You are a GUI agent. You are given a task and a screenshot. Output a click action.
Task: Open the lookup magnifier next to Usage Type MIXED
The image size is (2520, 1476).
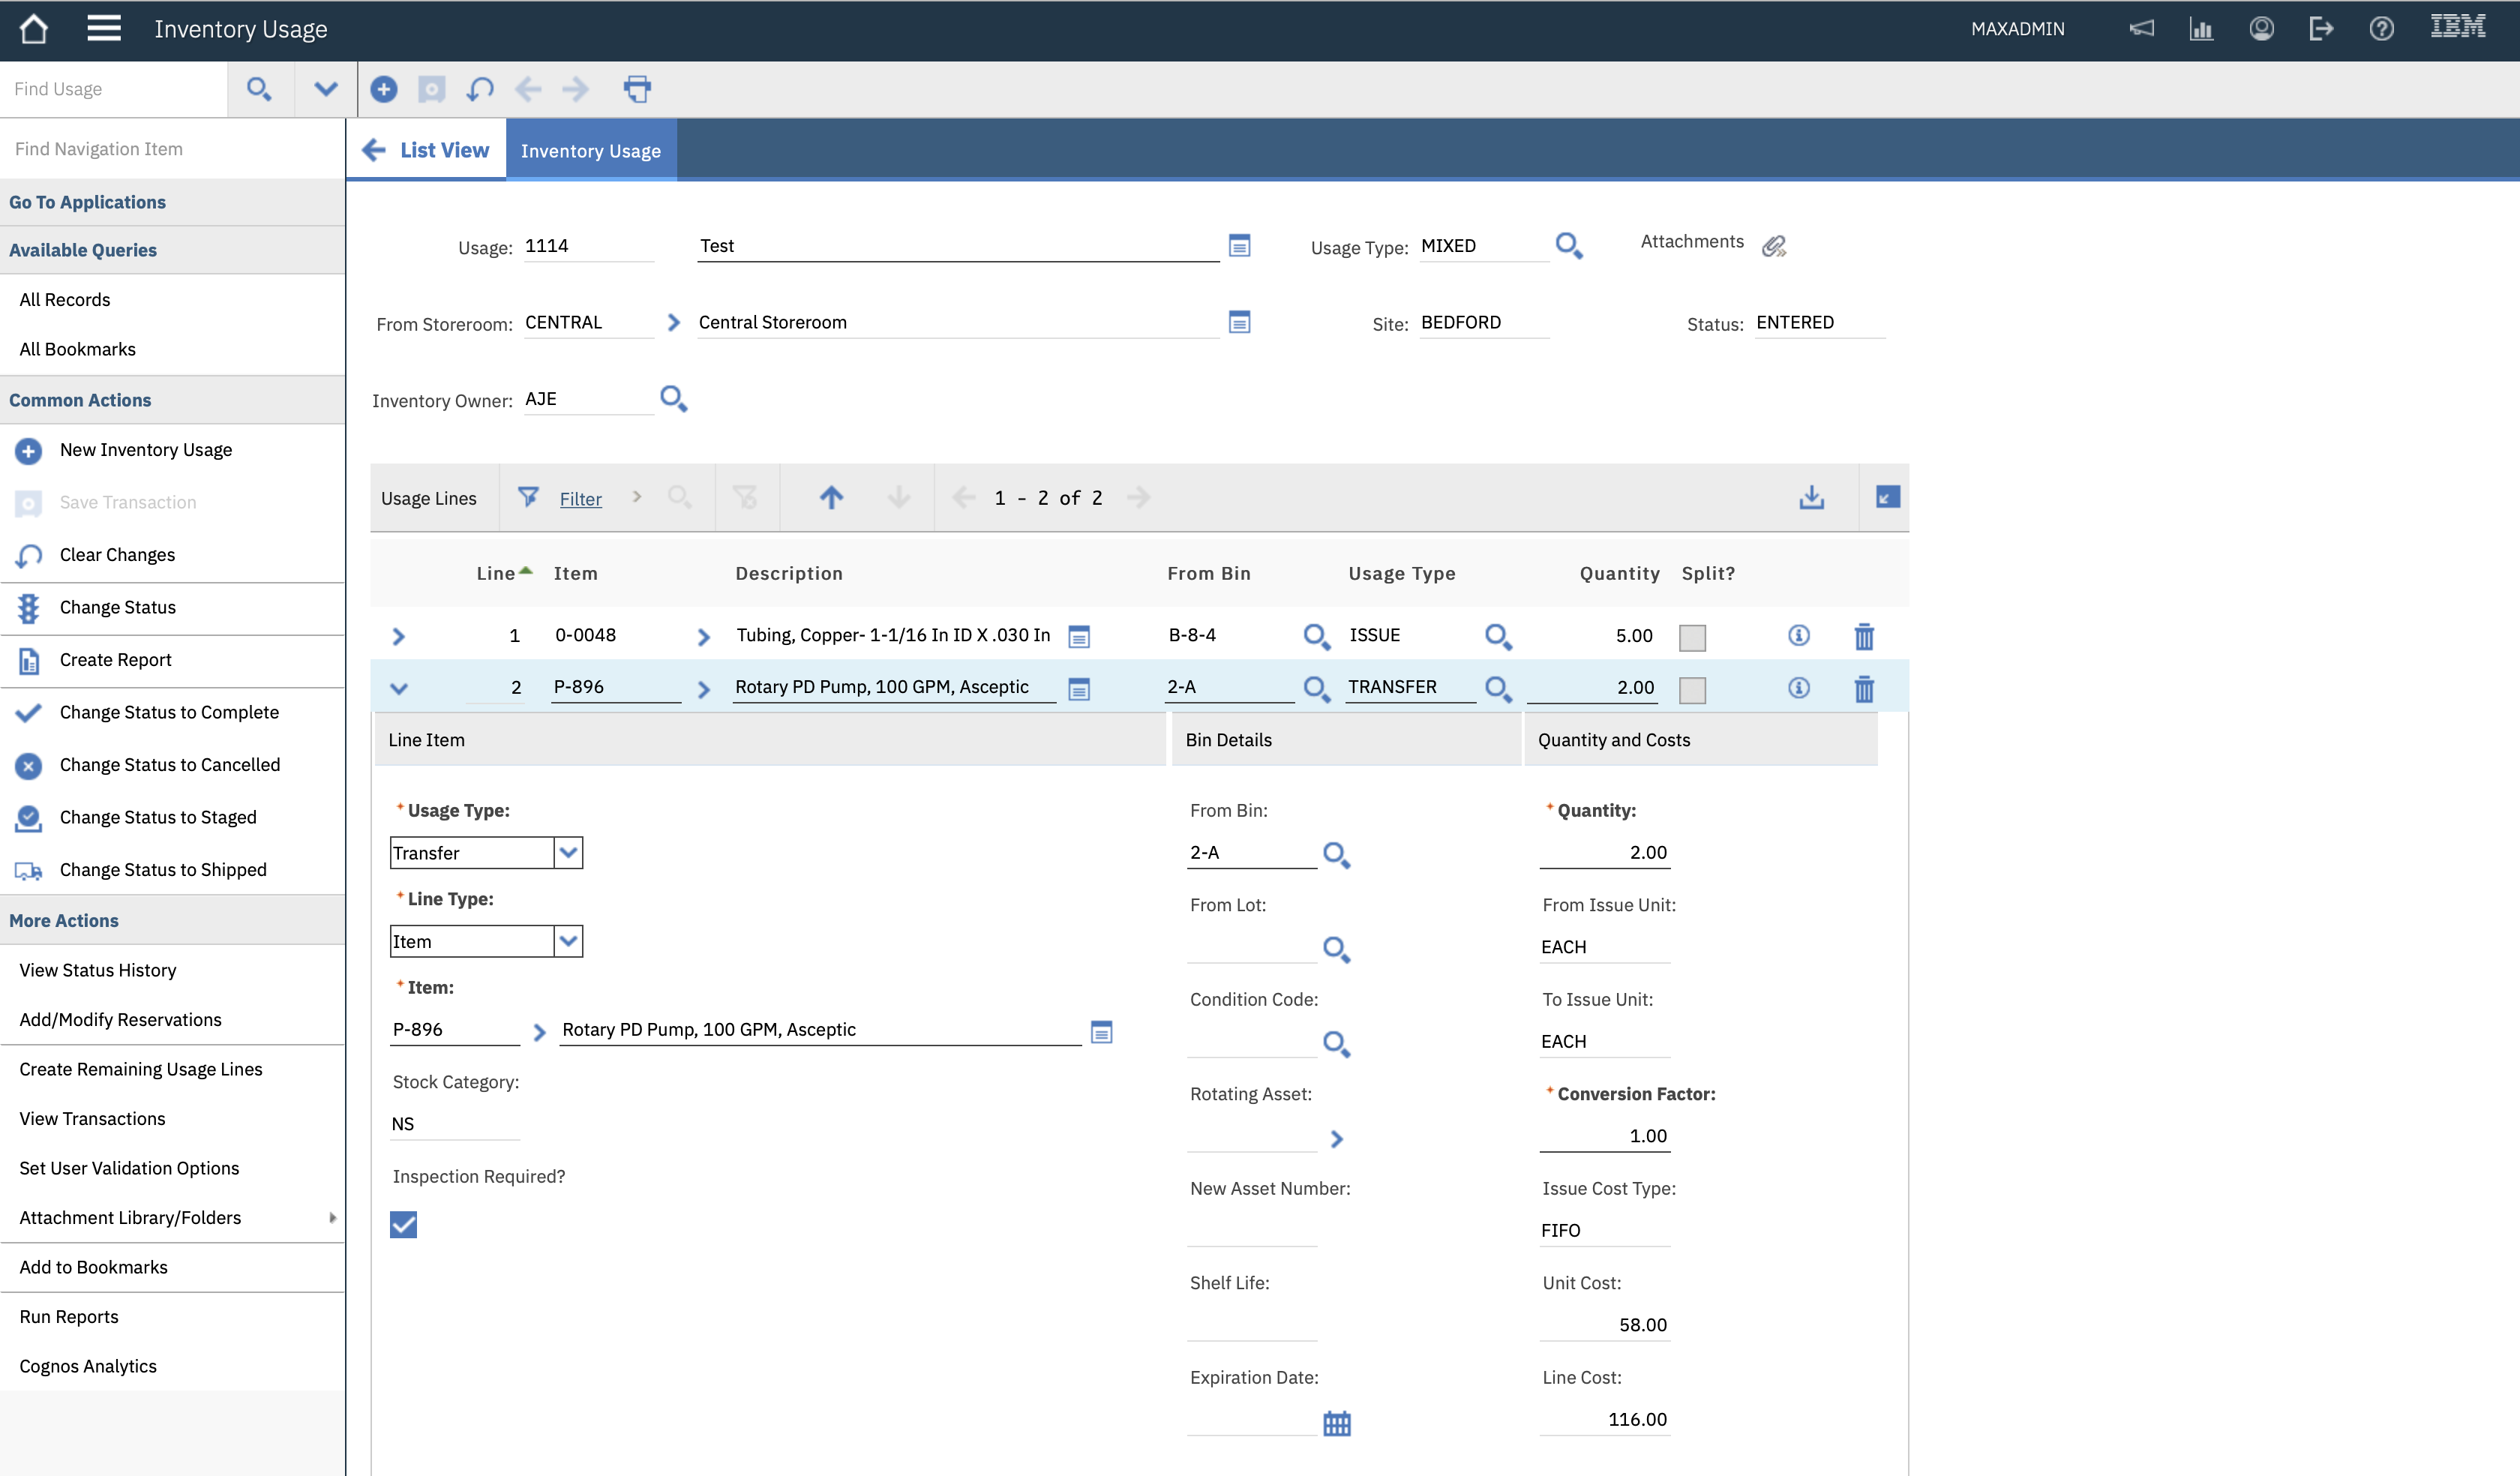tap(1568, 245)
